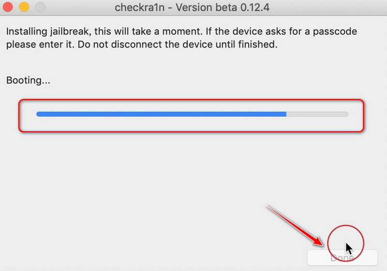Minimize the checkra1n window

pyautogui.click(x=24, y=8)
